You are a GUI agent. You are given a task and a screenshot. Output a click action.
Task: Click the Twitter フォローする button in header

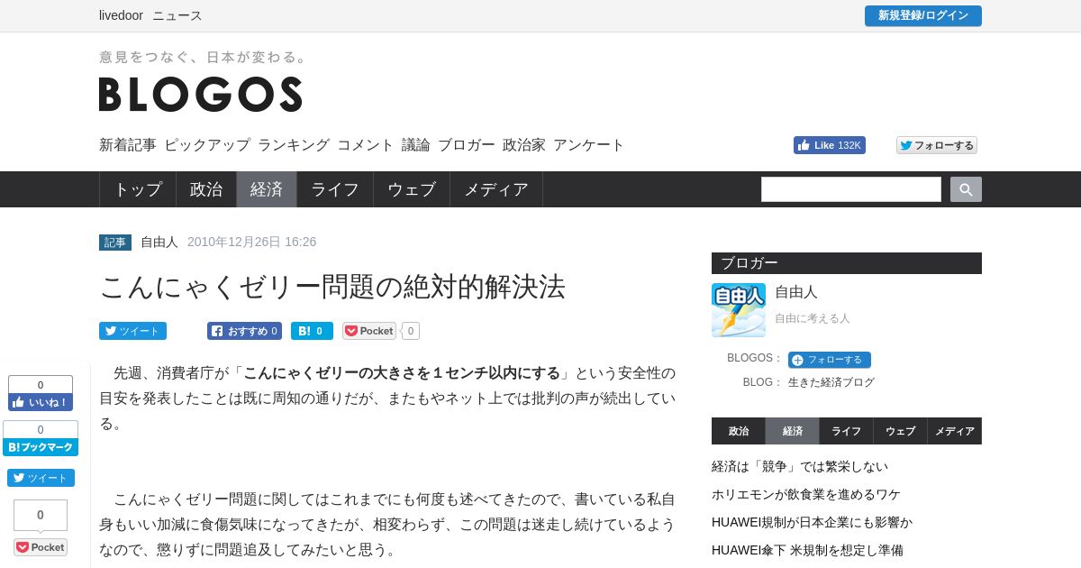[937, 145]
